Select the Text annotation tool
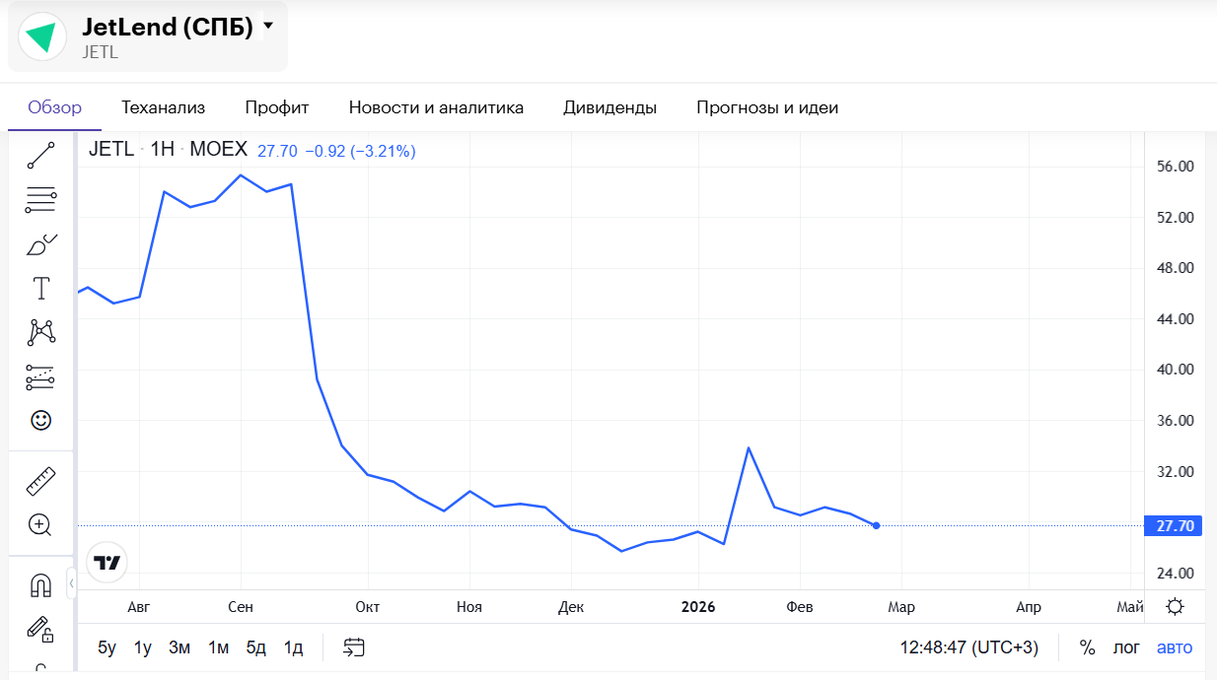 tap(40, 289)
